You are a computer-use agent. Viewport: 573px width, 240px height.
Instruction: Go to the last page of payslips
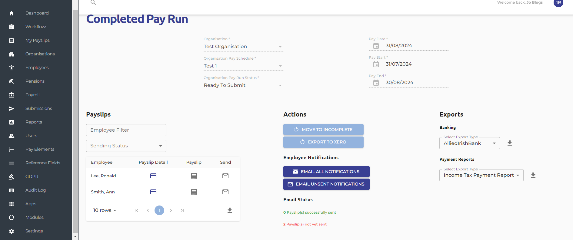tap(182, 210)
